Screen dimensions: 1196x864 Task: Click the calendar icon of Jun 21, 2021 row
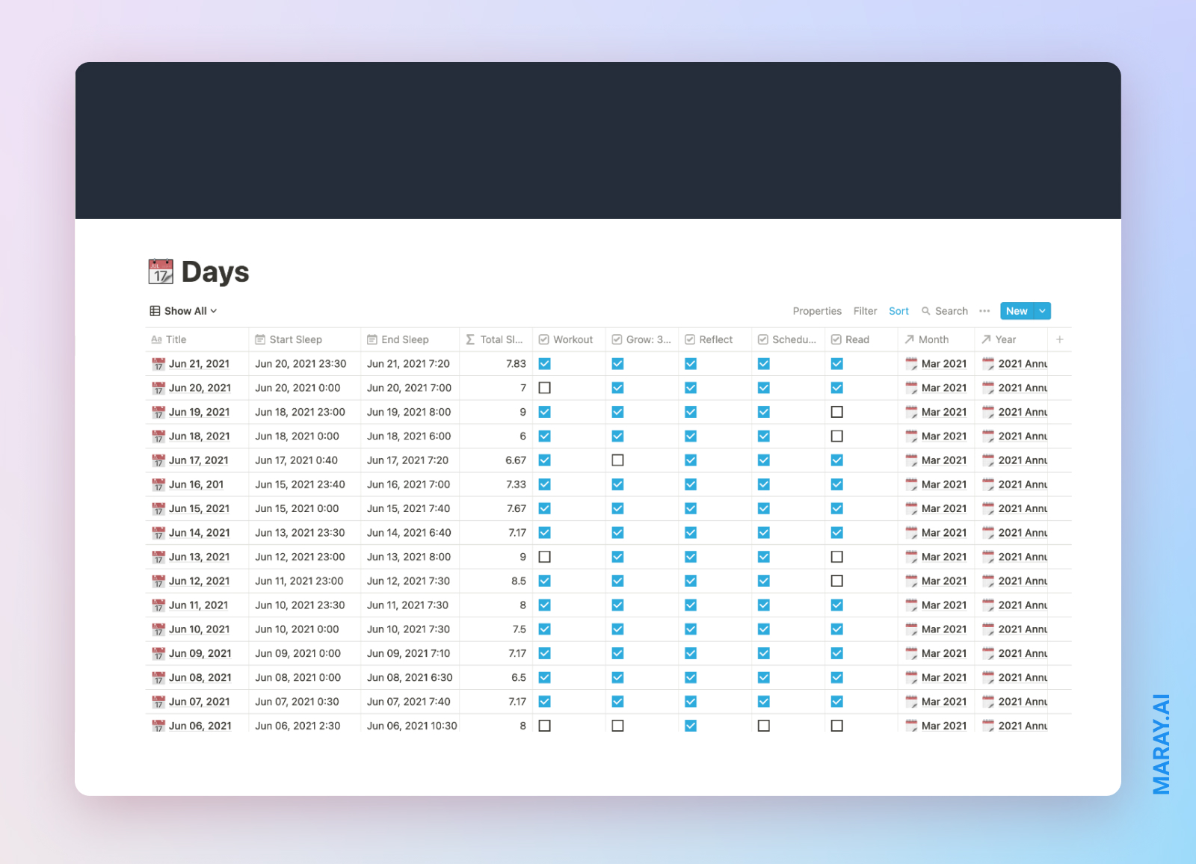pyautogui.click(x=158, y=364)
